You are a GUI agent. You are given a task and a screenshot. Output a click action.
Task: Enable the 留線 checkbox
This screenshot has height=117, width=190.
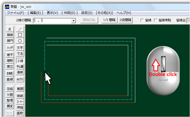pos(142,20)
